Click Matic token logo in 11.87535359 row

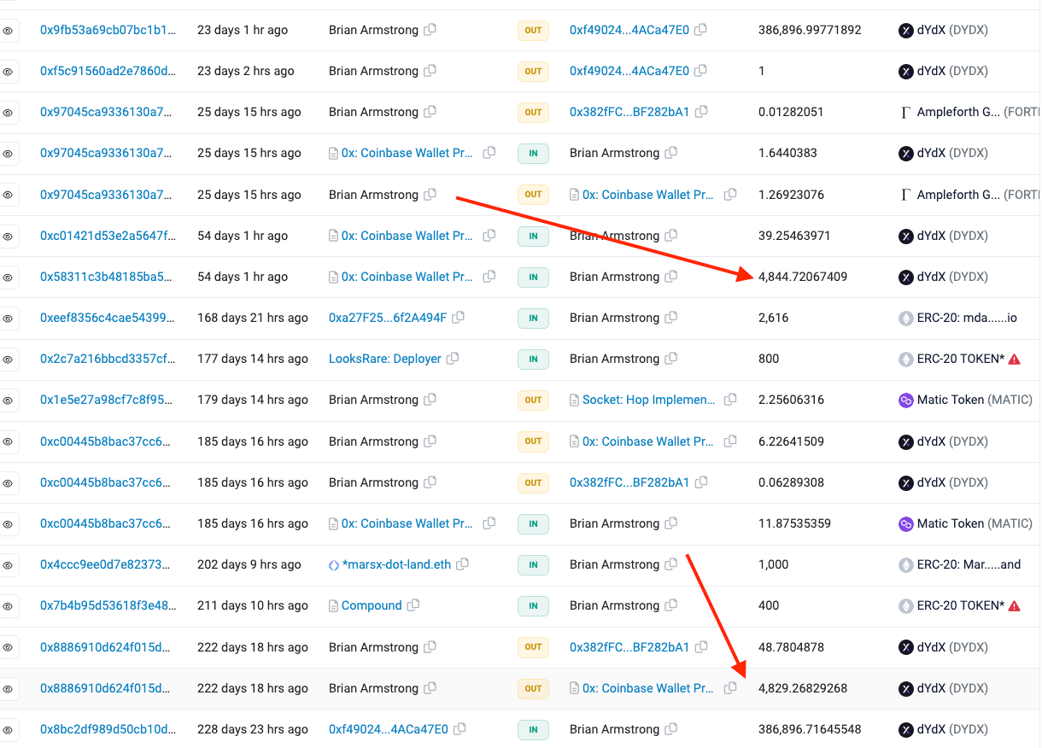(906, 523)
